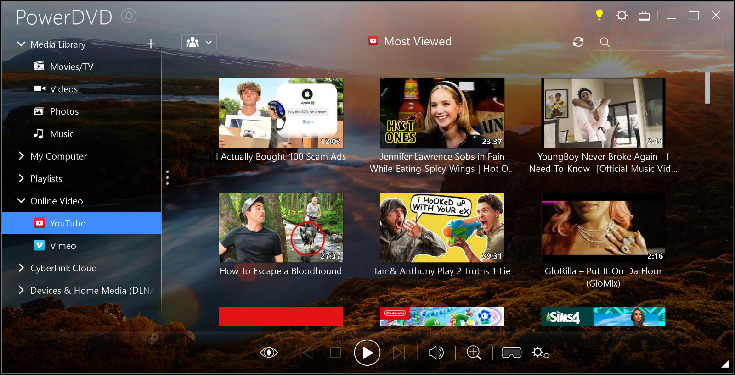
Task: Skip to the next track
Action: coord(399,353)
